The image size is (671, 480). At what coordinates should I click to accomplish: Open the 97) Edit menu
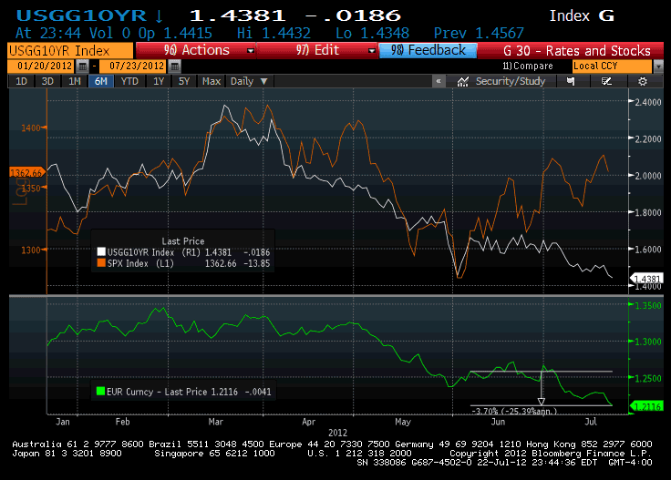click(316, 50)
